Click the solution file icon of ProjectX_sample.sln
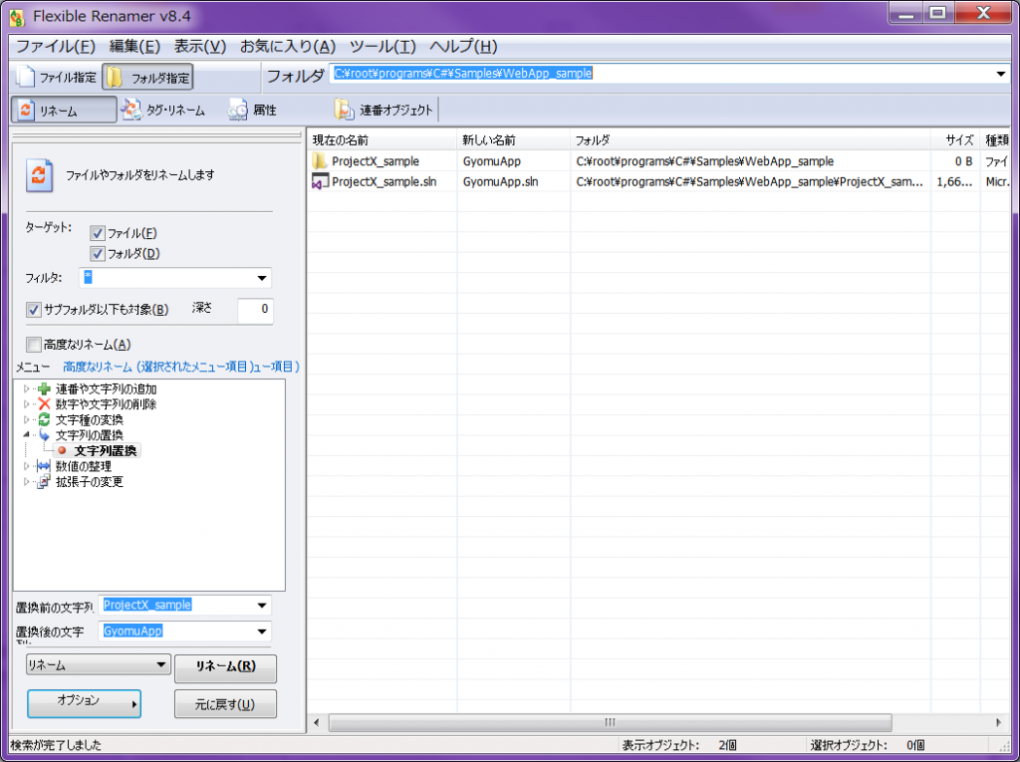Viewport: 1020px width, 762px height. pos(320,181)
